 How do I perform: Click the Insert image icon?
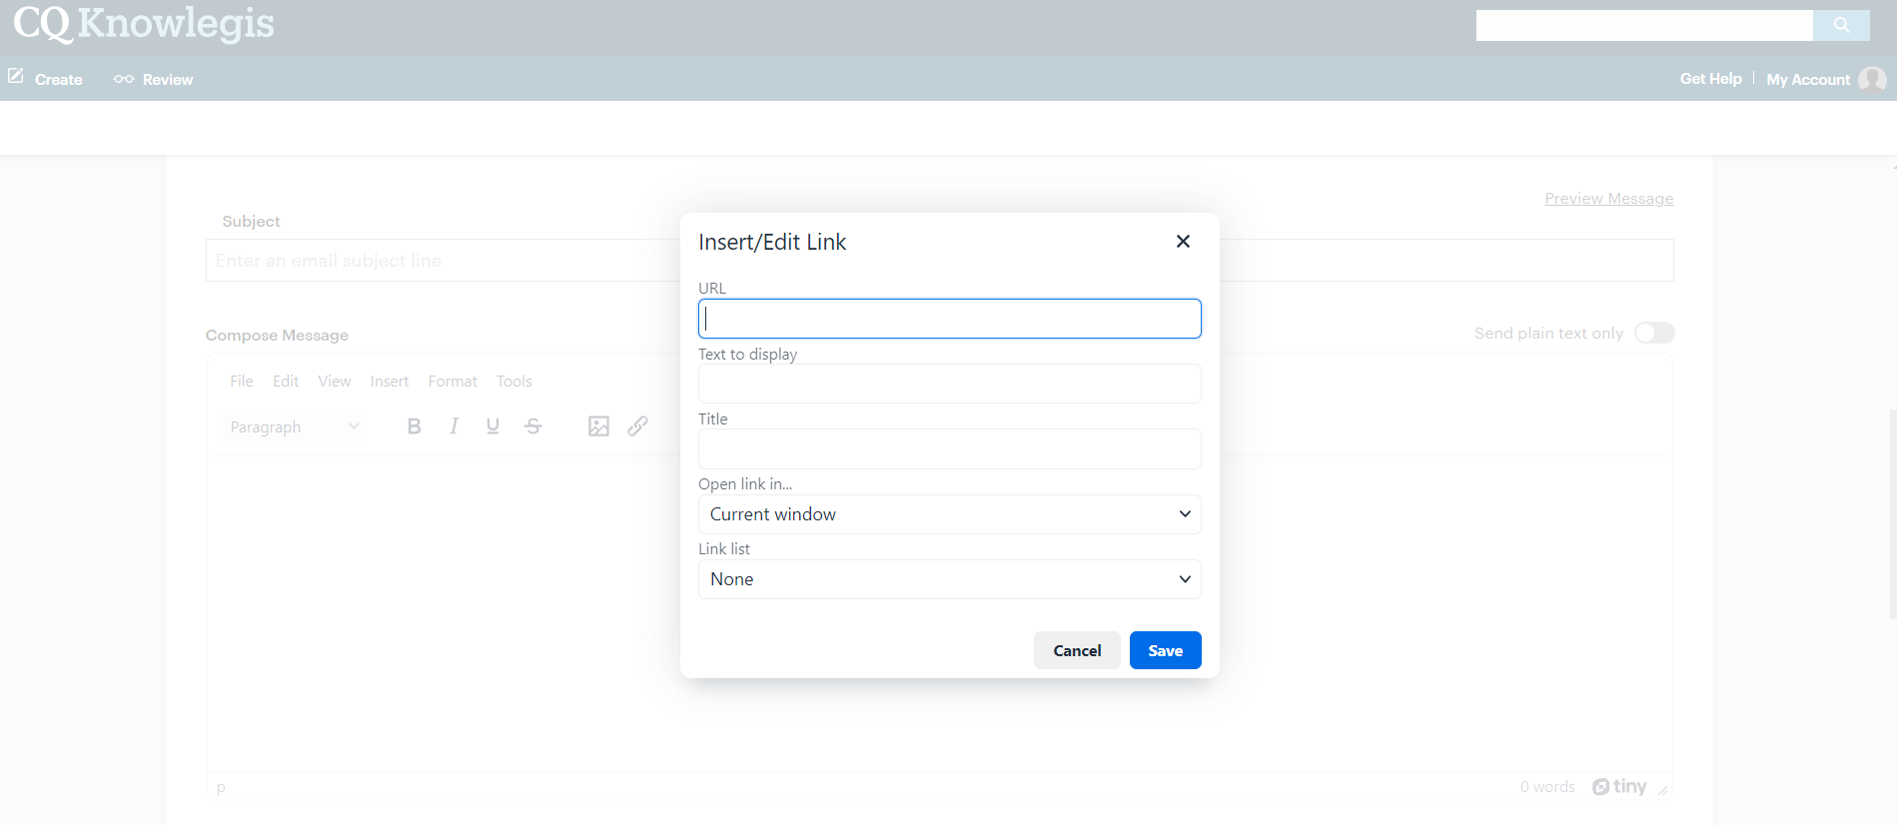598,426
